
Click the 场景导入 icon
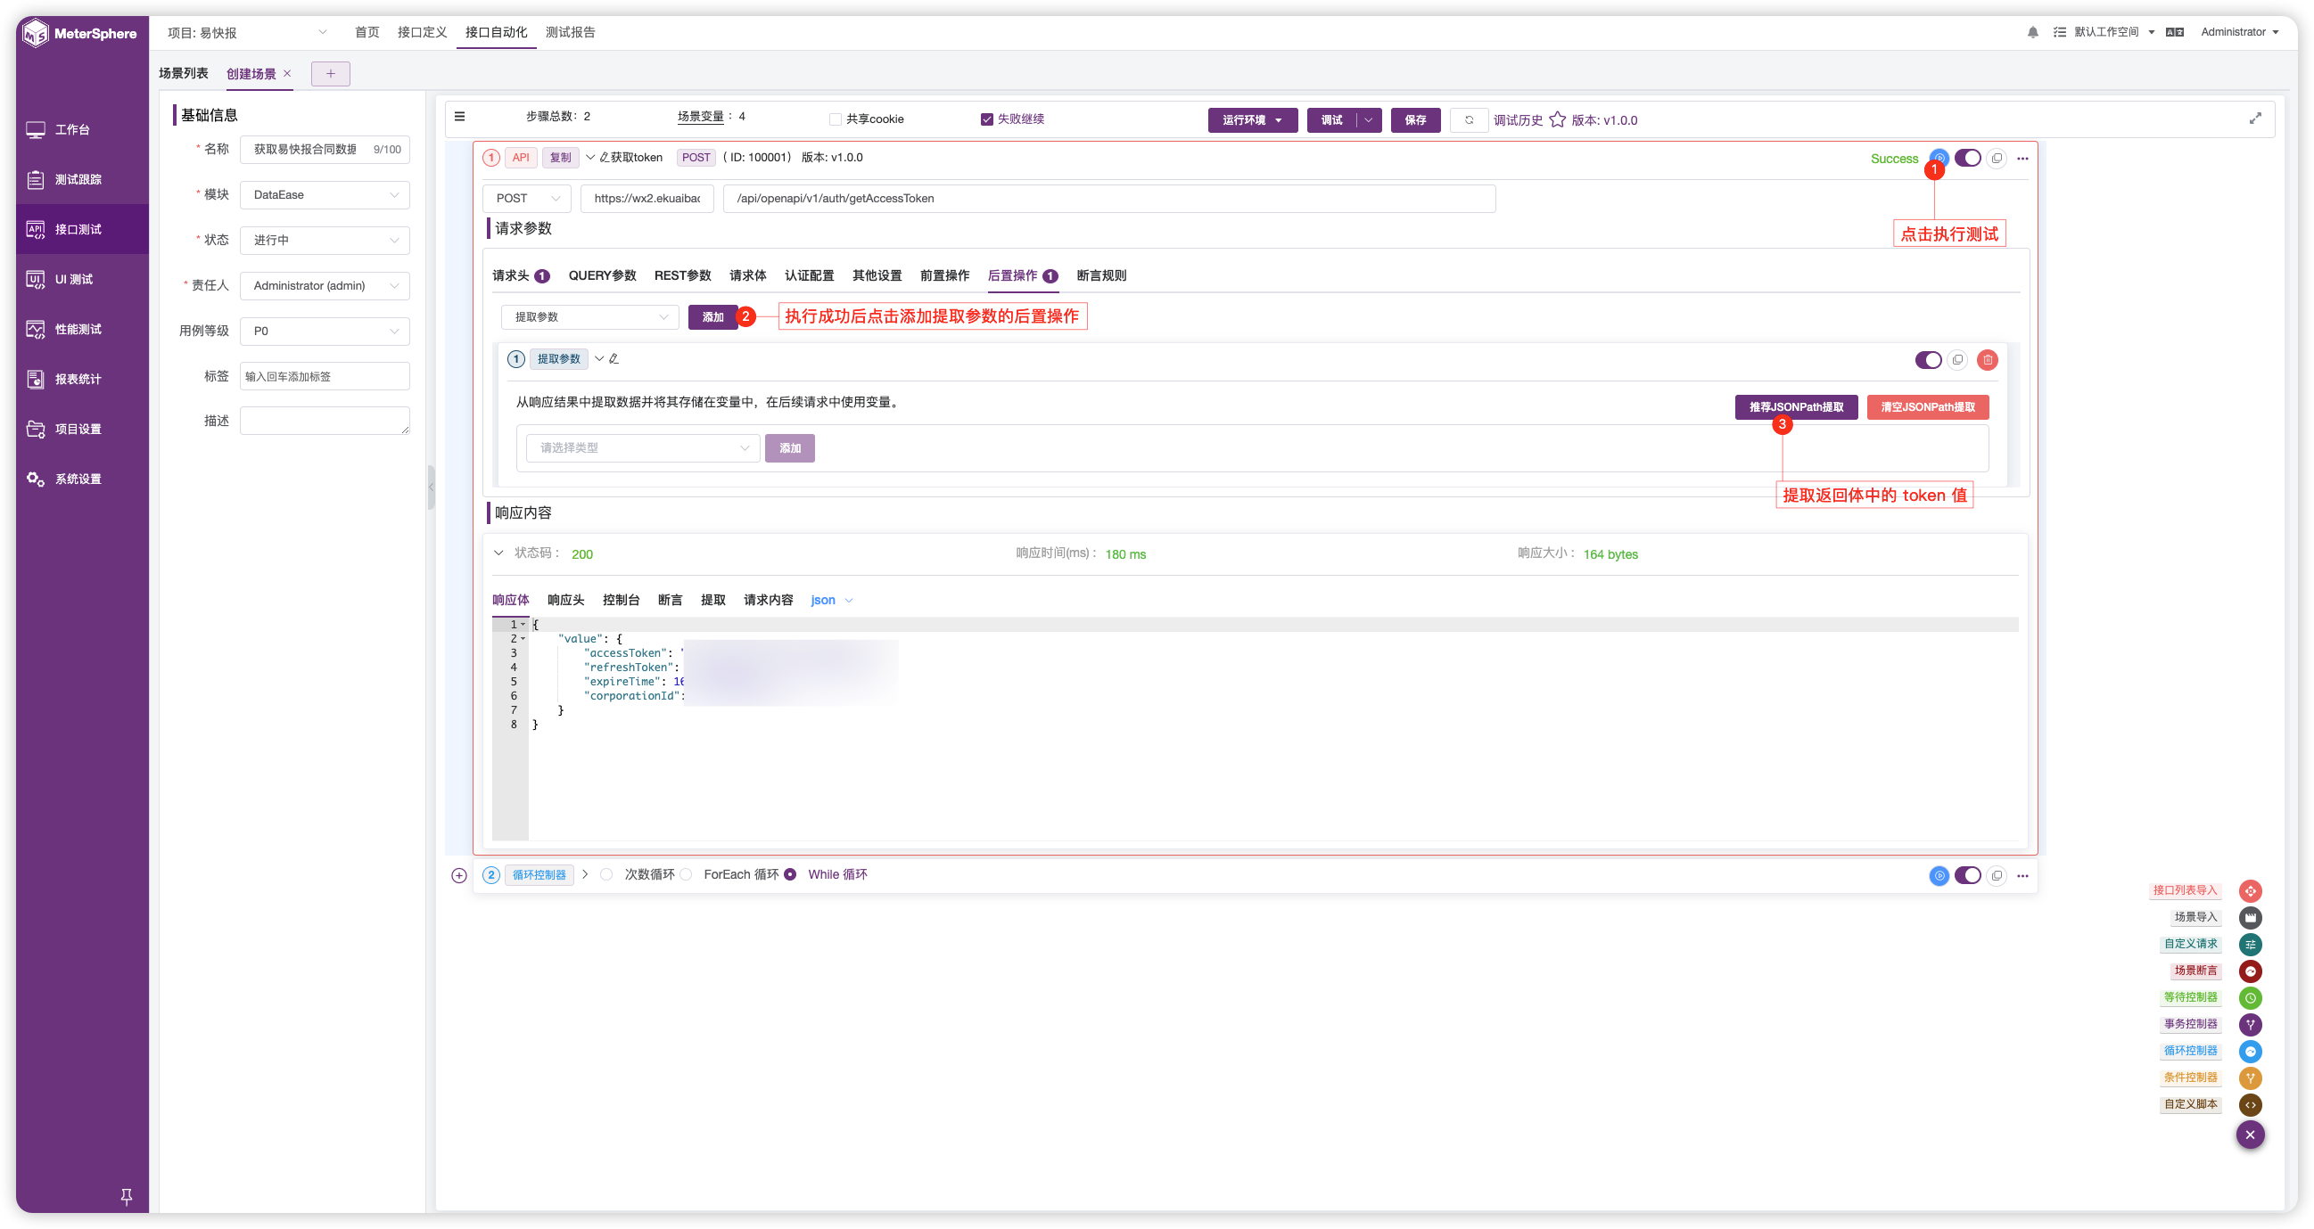(x=2249, y=917)
